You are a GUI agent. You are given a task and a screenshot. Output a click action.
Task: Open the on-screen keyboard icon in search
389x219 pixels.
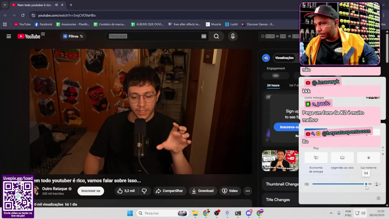[x=204, y=36]
